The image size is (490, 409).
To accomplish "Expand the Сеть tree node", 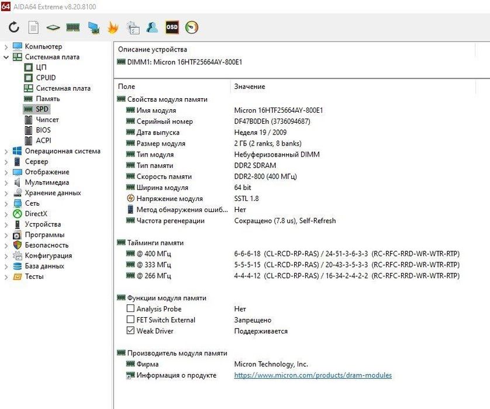I will pos(6,204).
